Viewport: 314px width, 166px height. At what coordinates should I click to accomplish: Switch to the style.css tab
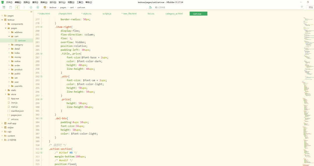tap(86, 14)
